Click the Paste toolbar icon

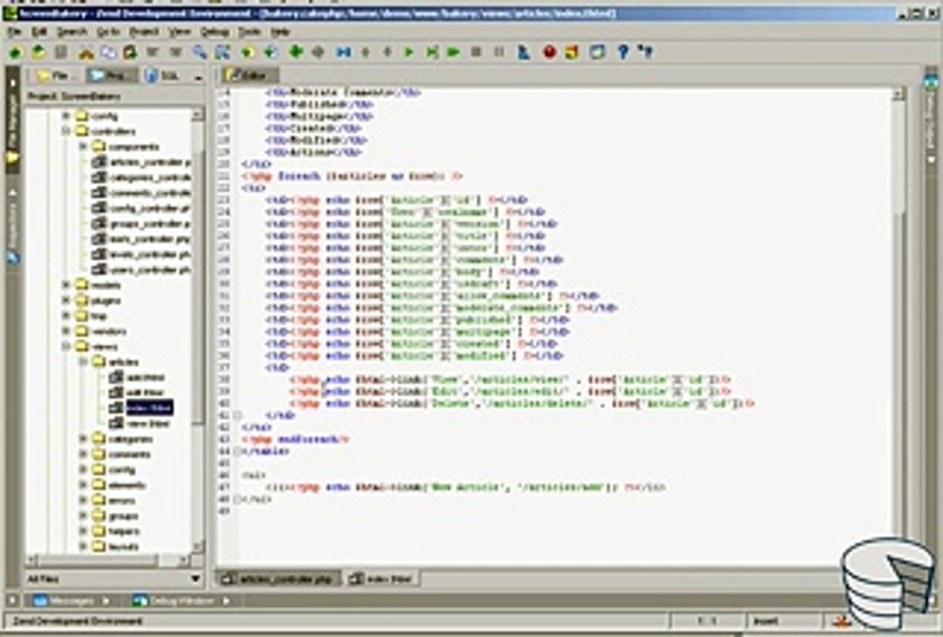[x=130, y=53]
